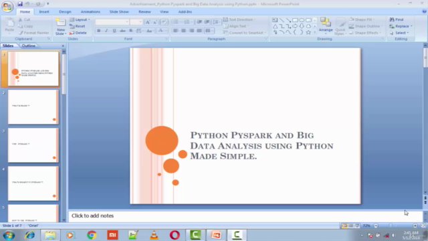Center align paragraph text

(x=183, y=31)
